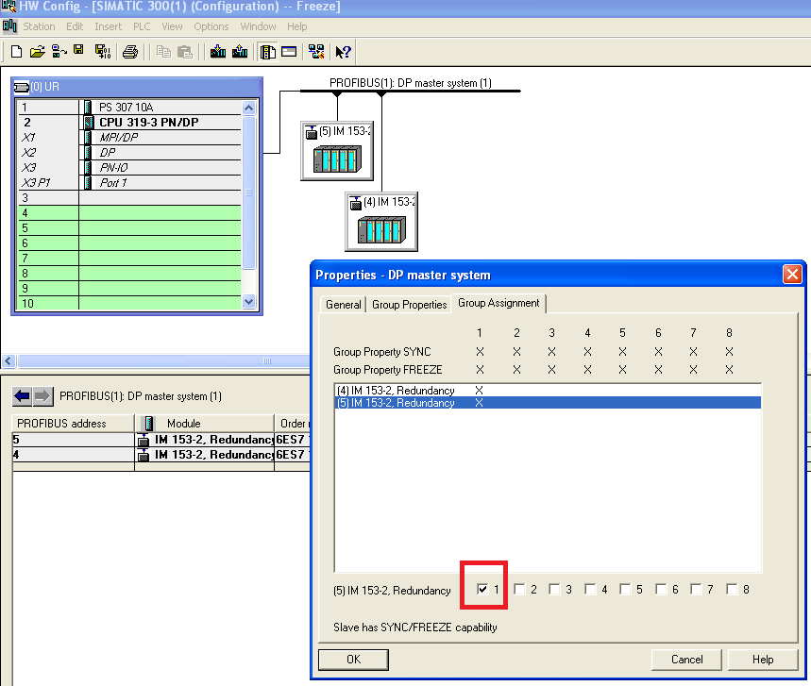This screenshot has height=686, width=811.
Task: Click the window view icon beside Catalog
Action: pyautogui.click(x=289, y=52)
